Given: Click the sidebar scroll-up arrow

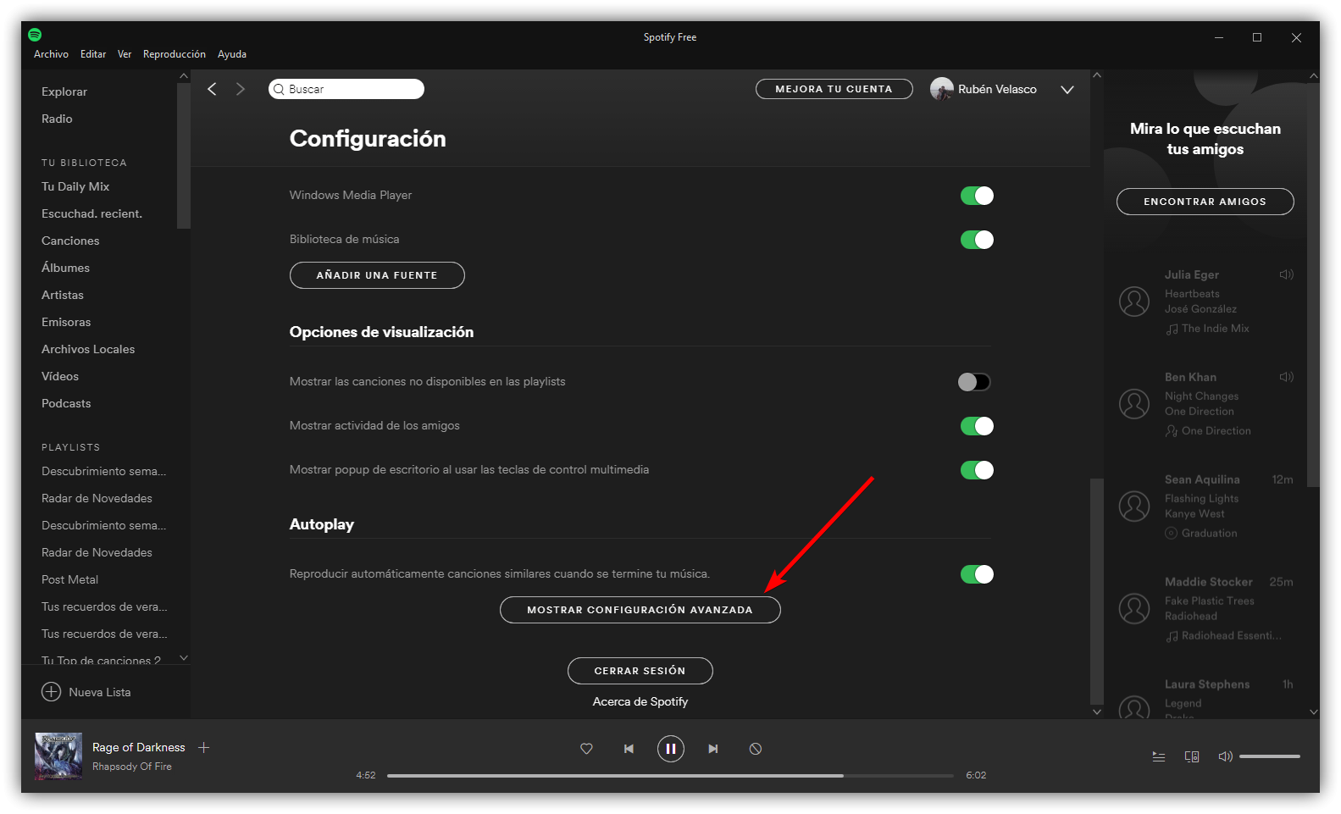Looking at the screenshot, I should (184, 76).
